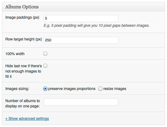Viewport: 167px width, 127px height.
Task: Click the Row target height field showing 250
Action: [81, 40]
